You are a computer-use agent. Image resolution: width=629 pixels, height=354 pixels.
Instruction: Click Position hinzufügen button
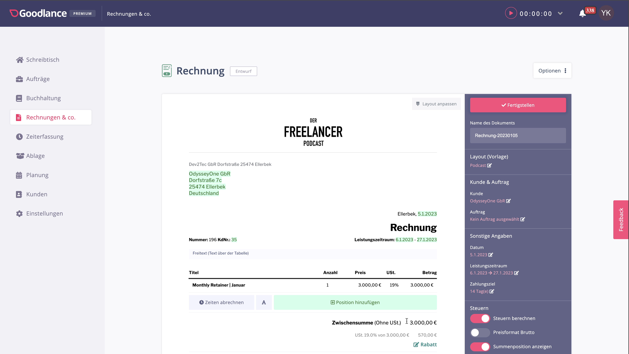point(355,302)
